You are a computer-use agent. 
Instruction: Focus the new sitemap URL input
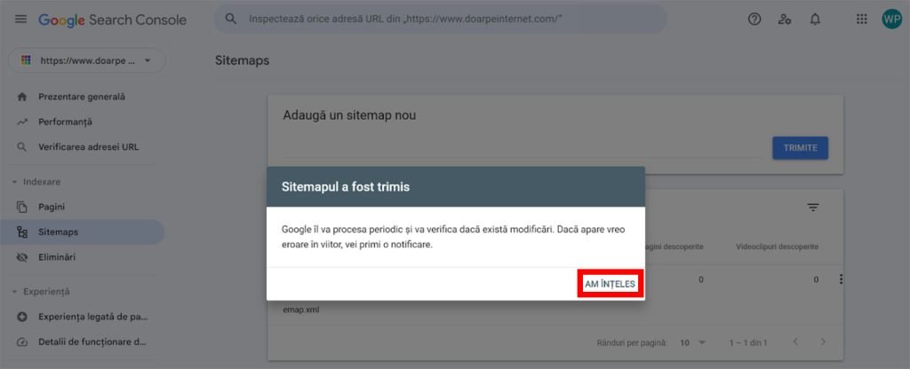click(523, 148)
